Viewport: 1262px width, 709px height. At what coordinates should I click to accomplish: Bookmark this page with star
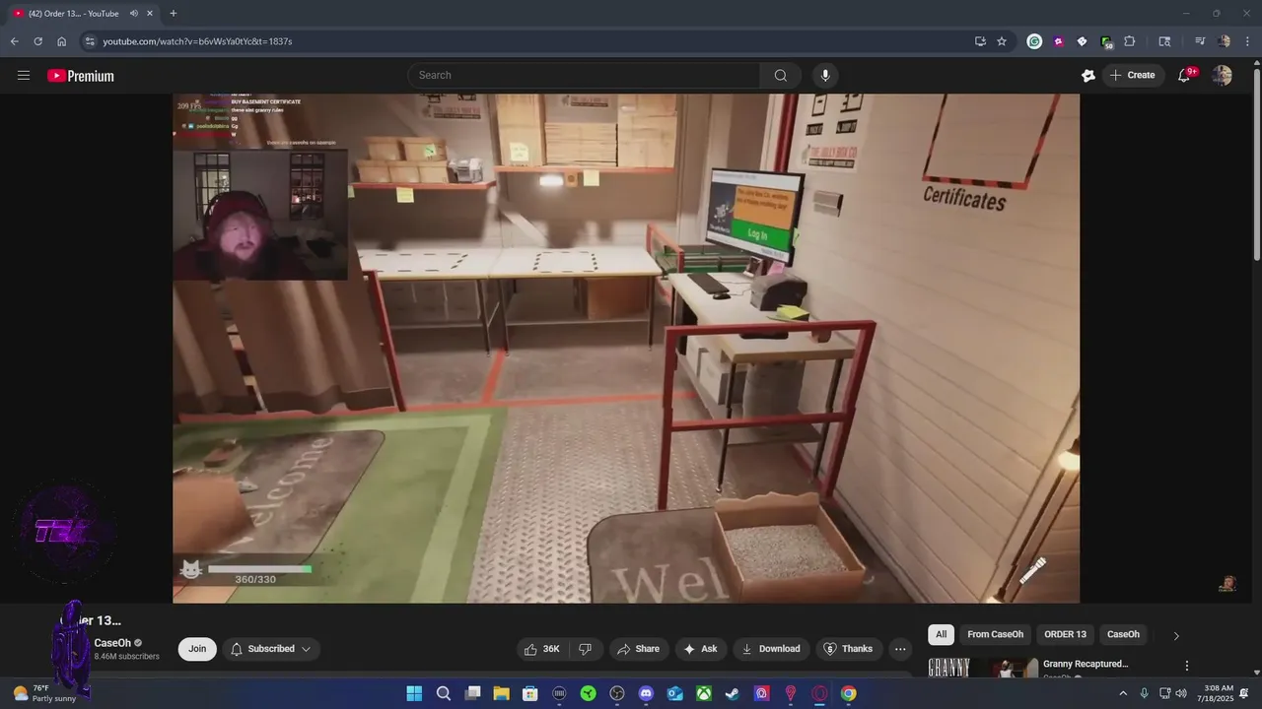(x=1002, y=41)
